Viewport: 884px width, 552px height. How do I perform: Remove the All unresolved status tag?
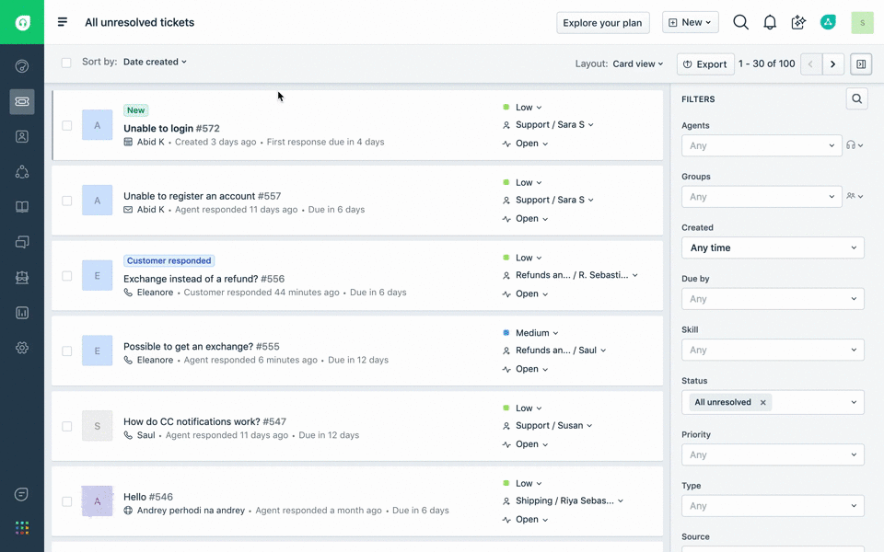pyautogui.click(x=762, y=402)
